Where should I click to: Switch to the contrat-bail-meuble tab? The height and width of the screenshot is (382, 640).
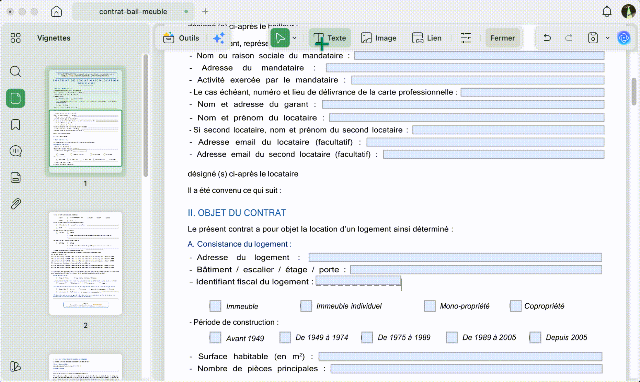133,11
